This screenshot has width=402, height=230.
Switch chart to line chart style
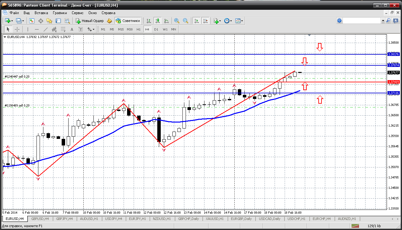pyautogui.click(x=166, y=21)
